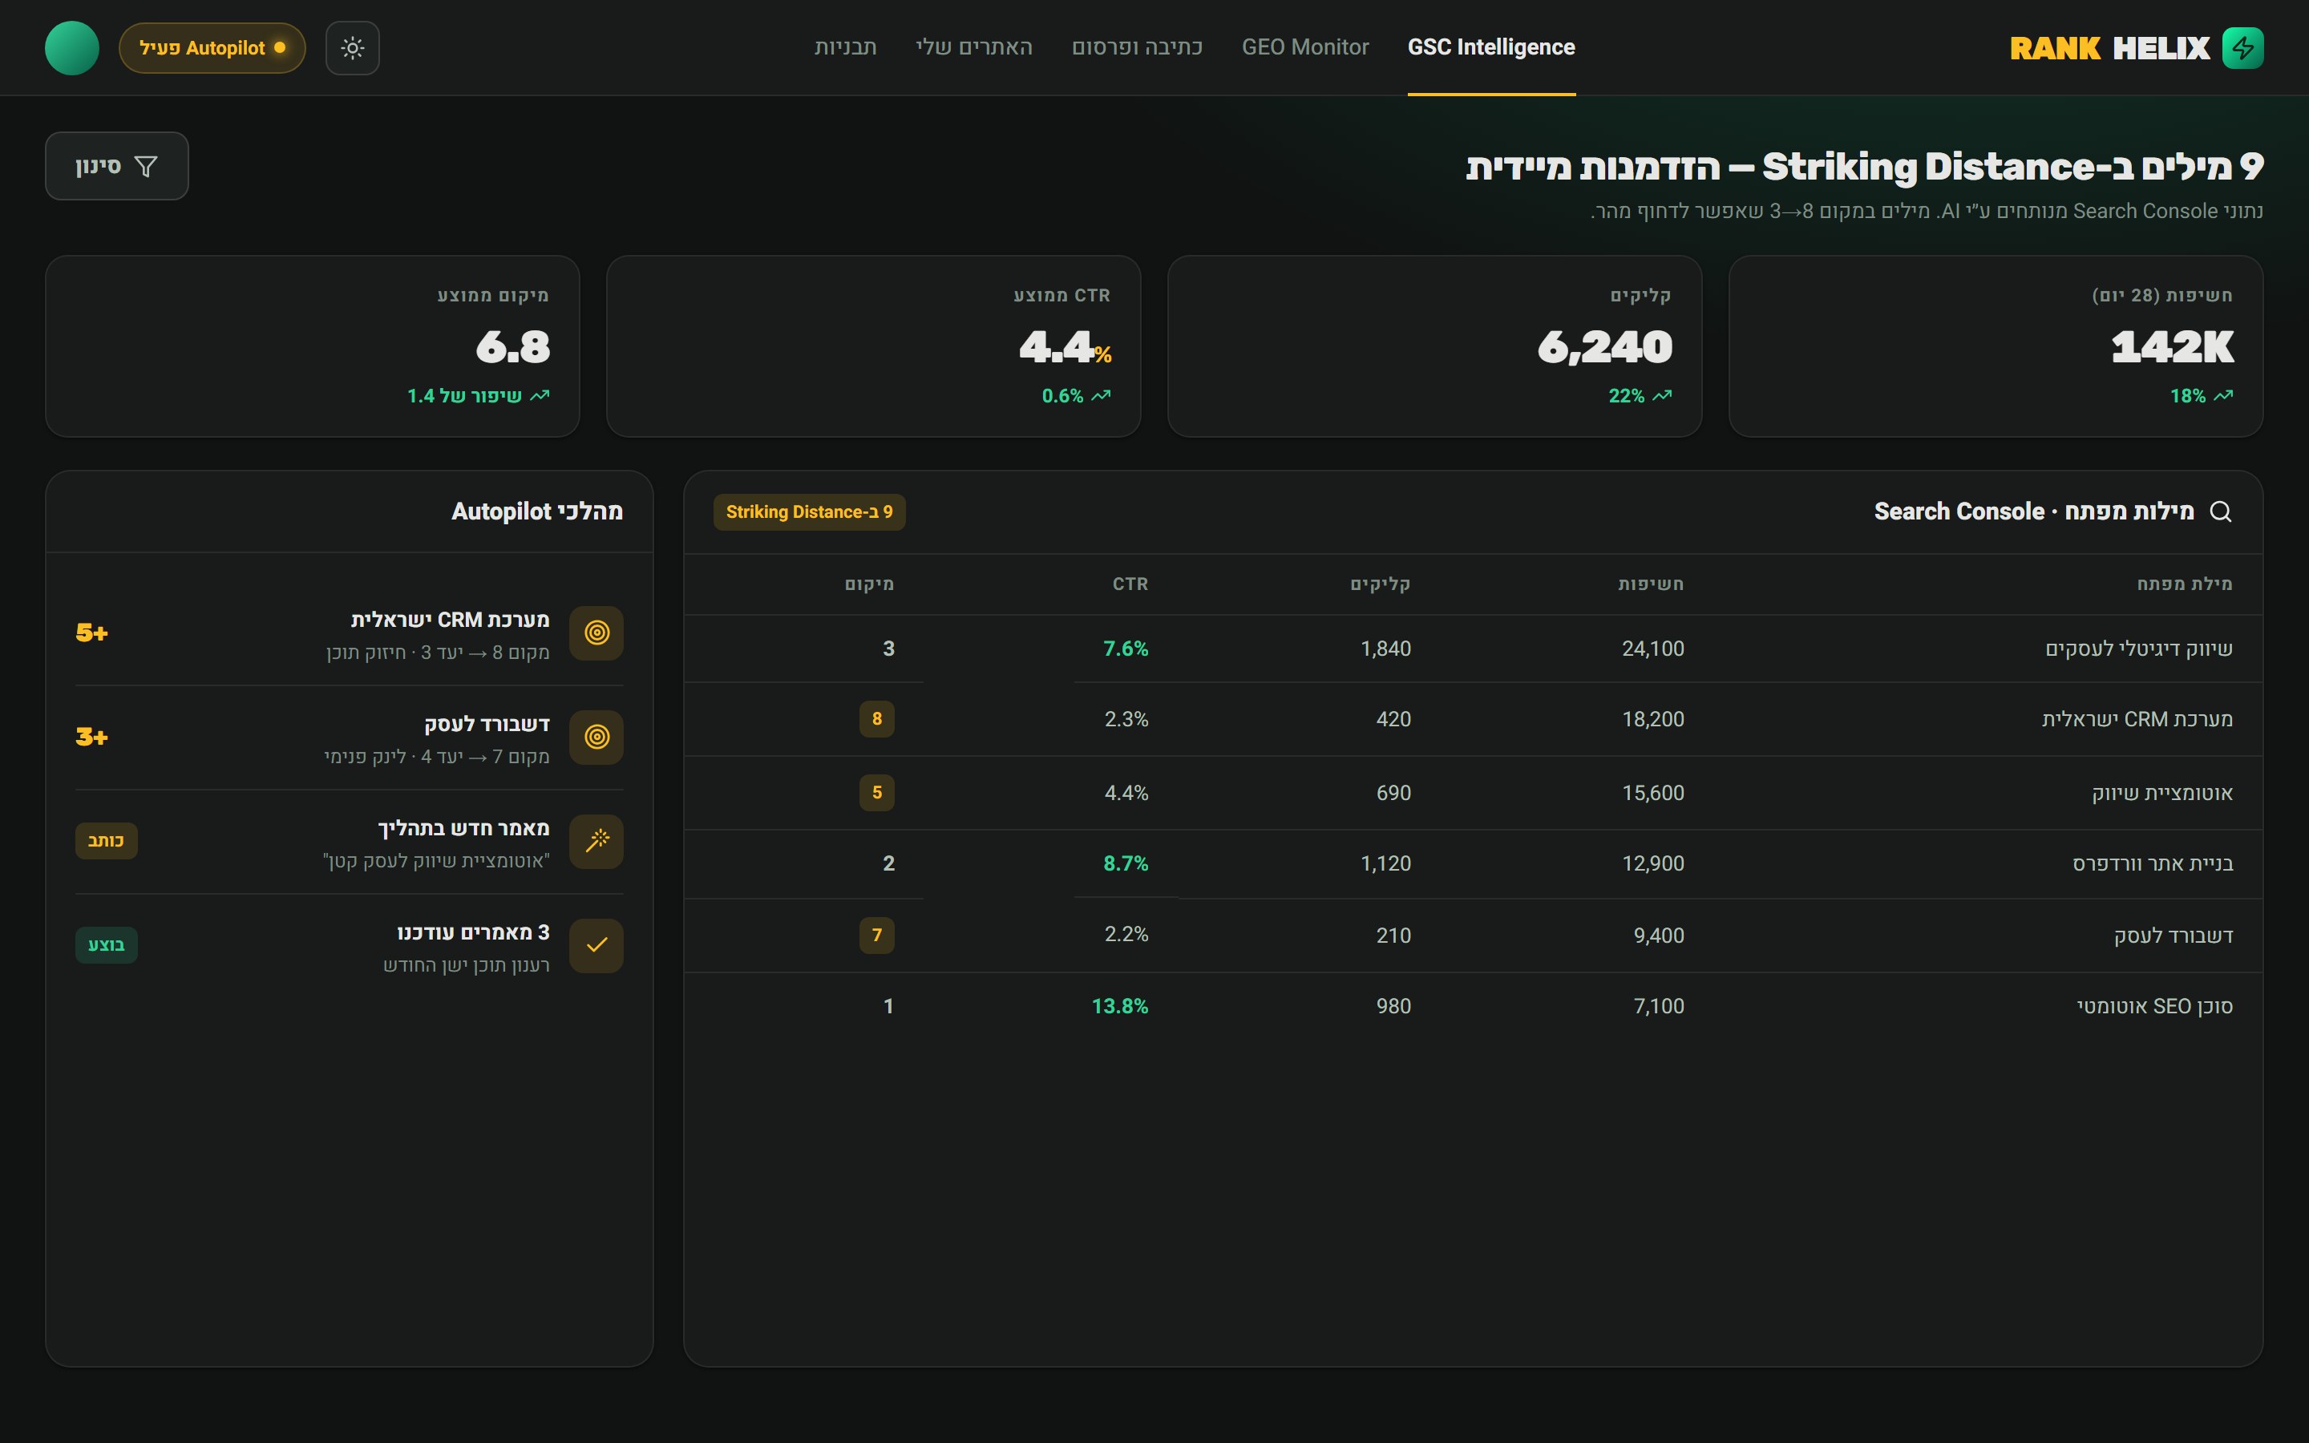The height and width of the screenshot is (1443, 2309).
Task: Click the filter funnel icon
Action: pyautogui.click(x=146, y=167)
